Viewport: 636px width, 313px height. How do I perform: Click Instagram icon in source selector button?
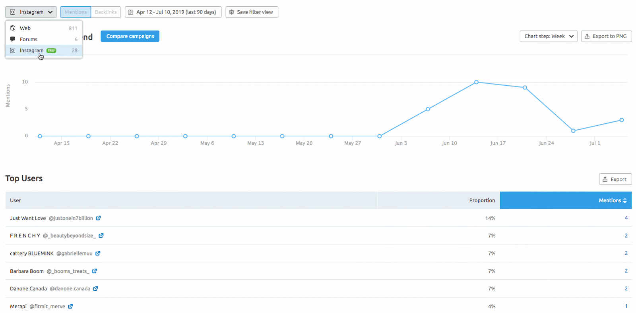tap(13, 12)
